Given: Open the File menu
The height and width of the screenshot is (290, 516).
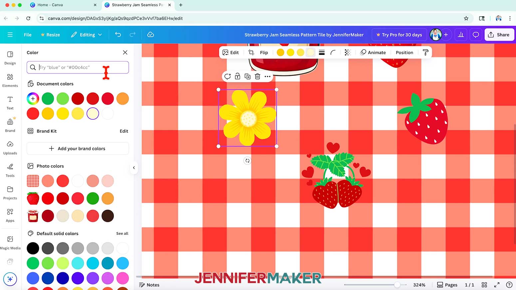Looking at the screenshot, I should click(28, 35).
